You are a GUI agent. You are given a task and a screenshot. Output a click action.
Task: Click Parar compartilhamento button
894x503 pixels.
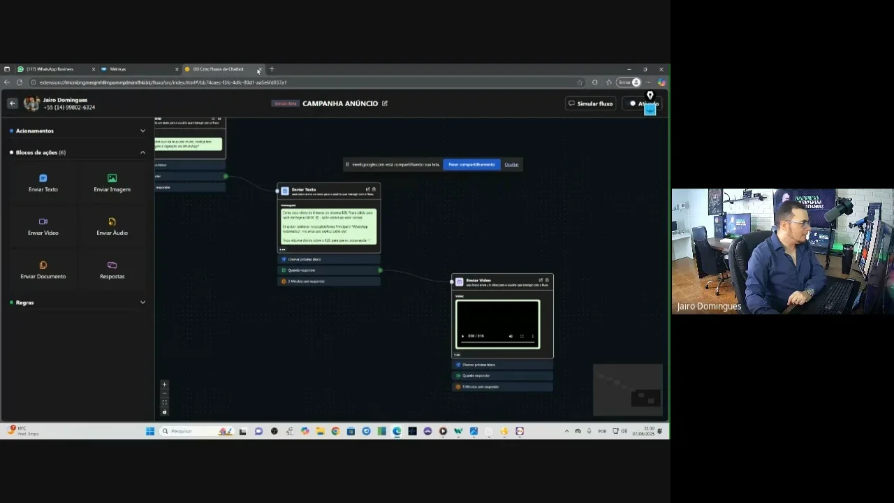point(471,164)
